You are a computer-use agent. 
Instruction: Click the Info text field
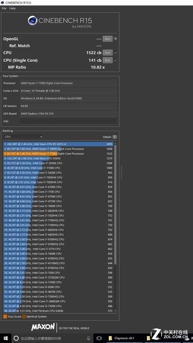click(x=68, y=121)
